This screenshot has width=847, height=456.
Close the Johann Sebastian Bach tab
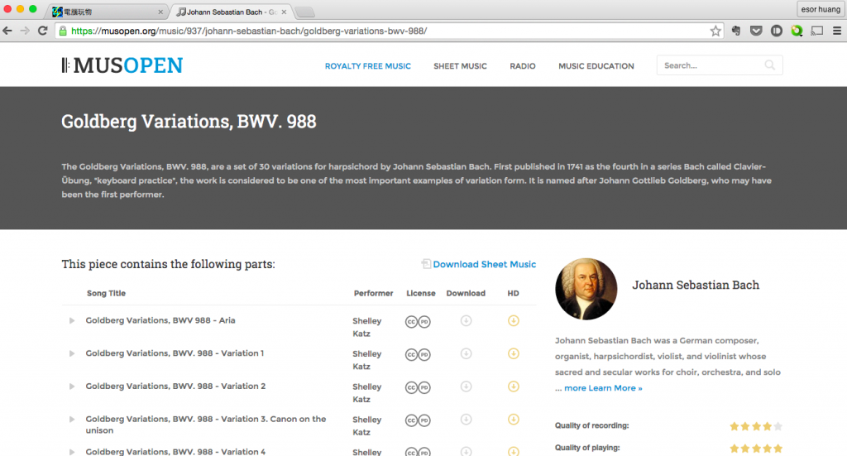tap(285, 12)
